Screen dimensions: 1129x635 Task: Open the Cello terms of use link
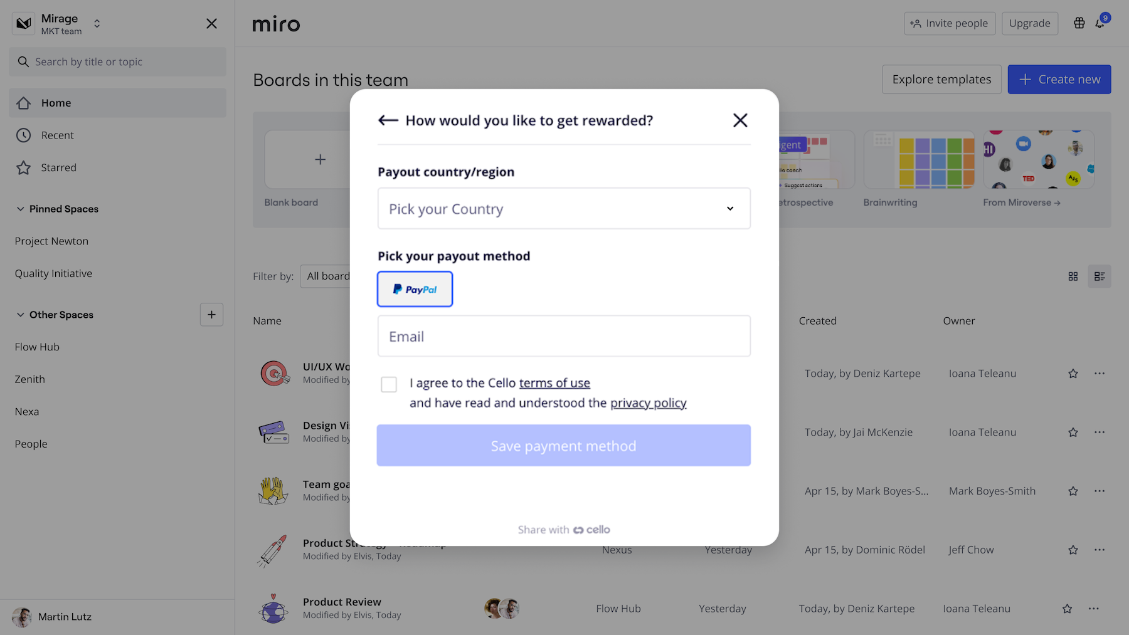click(x=554, y=383)
